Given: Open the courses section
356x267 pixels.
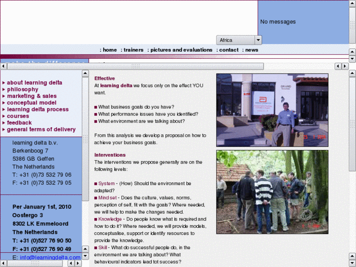Looking at the screenshot, I should click(x=18, y=116).
